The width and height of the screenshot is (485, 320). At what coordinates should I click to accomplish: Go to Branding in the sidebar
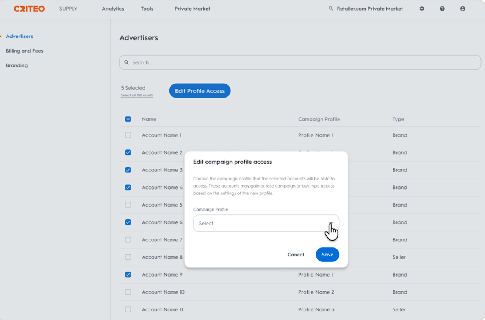pos(17,65)
